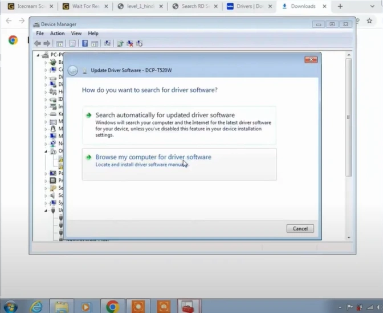This screenshot has height=313, width=383.
Task: Open the Action menu in Device Manager
Action: pyautogui.click(x=57, y=34)
